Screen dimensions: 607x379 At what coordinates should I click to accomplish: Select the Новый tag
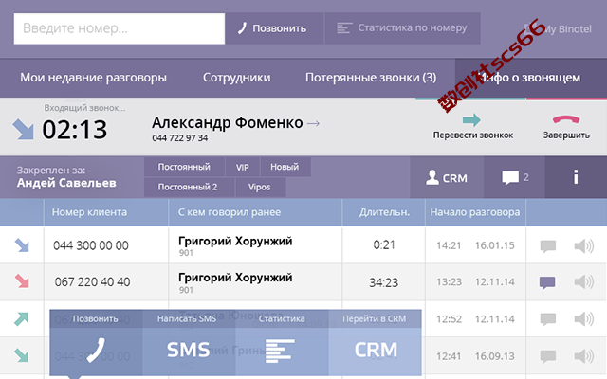(285, 167)
